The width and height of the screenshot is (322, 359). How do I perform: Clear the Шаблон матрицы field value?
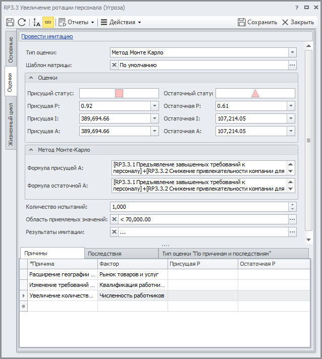(114, 65)
